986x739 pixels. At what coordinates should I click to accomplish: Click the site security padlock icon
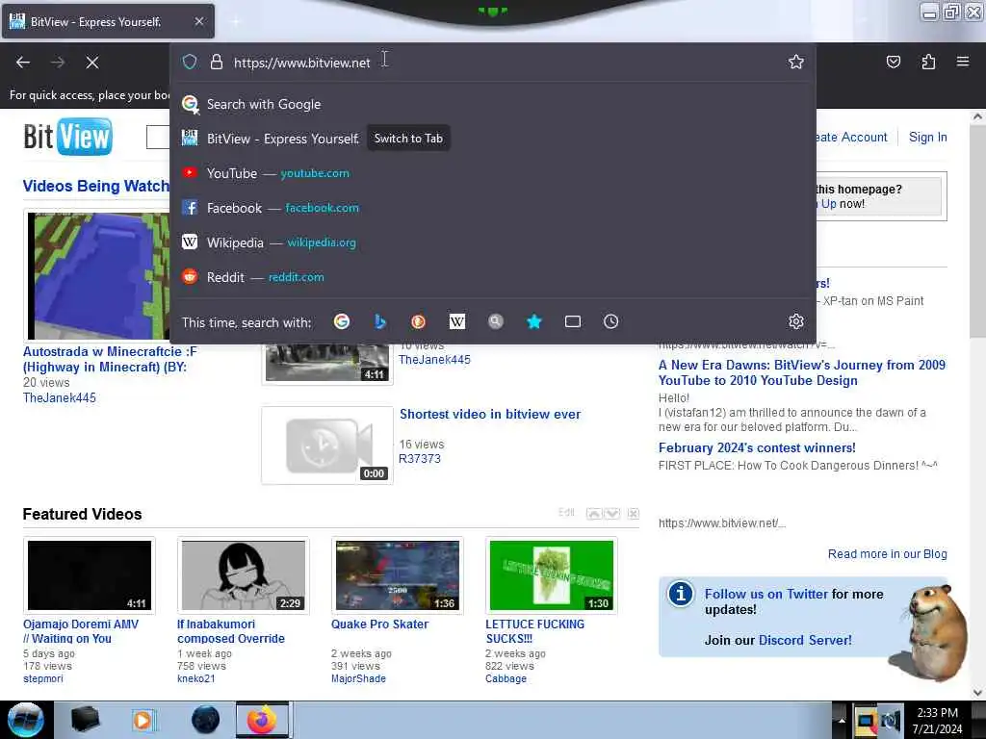pos(217,62)
